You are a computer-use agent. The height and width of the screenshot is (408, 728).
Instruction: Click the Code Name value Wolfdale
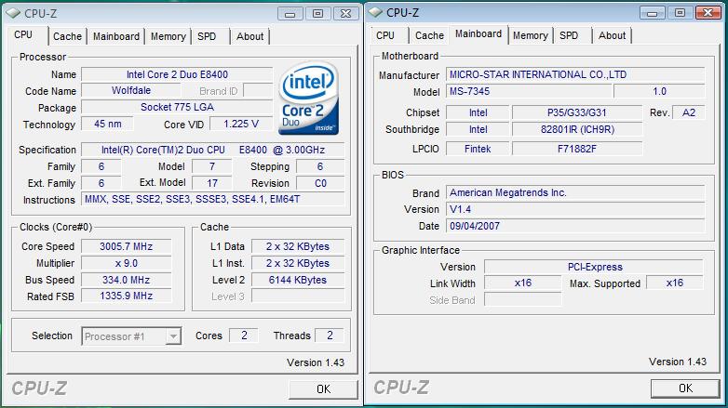[131, 91]
